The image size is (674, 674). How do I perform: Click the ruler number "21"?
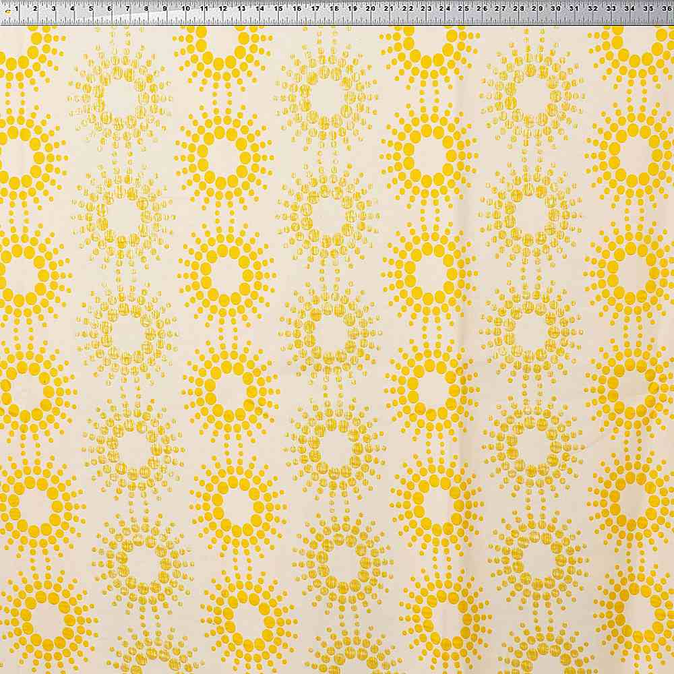[x=390, y=8]
